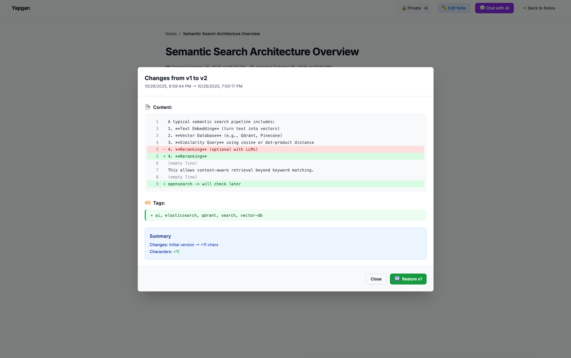Viewport: 571px width, 358px height.
Task: Open Chat with AI
Action: click(494, 8)
